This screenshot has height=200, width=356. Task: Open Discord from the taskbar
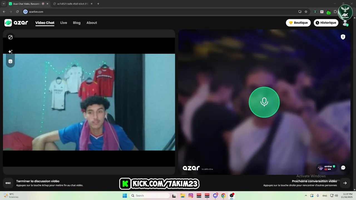click(215, 196)
